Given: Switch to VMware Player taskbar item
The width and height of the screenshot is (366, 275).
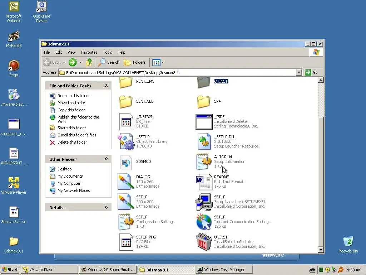Looking at the screenshot, I should [49, 270].
